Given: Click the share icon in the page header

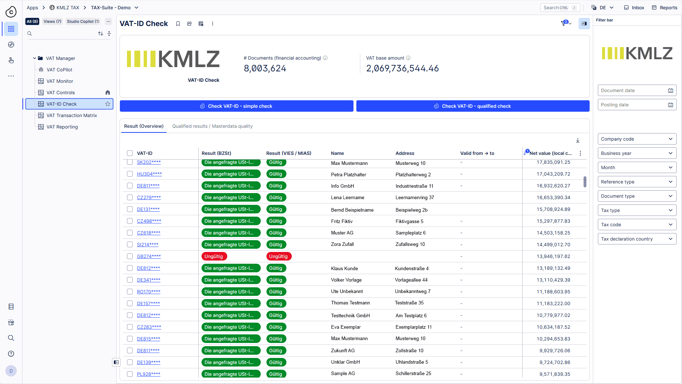Looking at the screenshot, I should click(x=189, y=24).
